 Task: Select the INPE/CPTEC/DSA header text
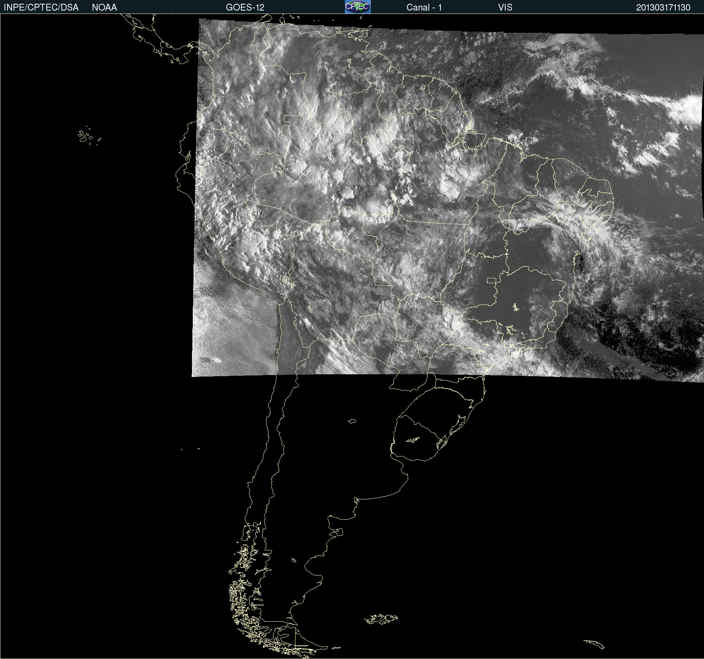click(x=41, y=8)
